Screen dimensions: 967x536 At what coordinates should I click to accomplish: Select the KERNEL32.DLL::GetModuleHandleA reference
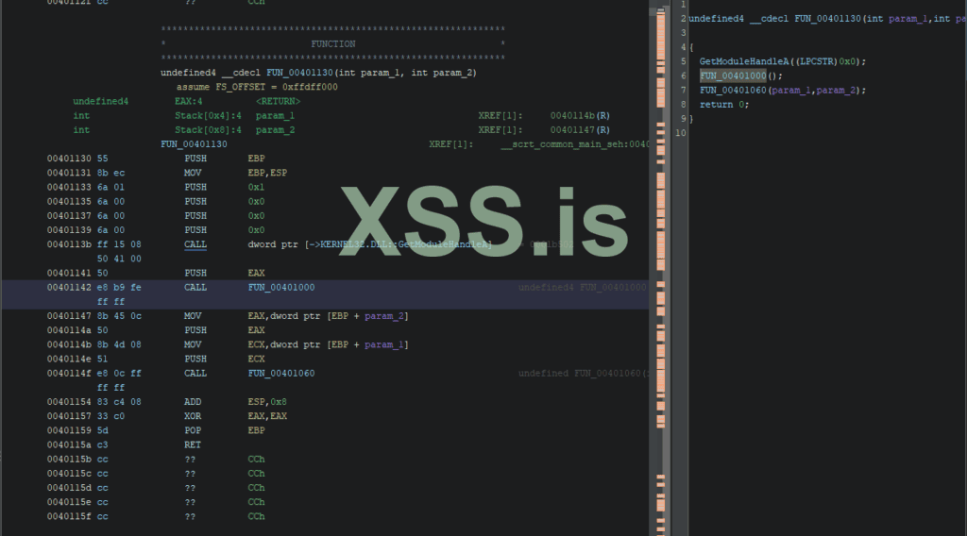point(406,244)
